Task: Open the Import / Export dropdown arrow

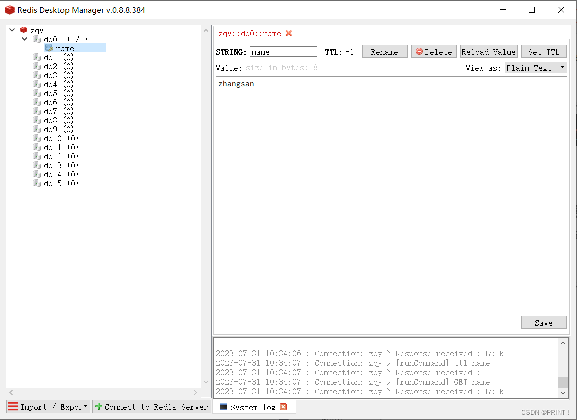Action: 85,407
